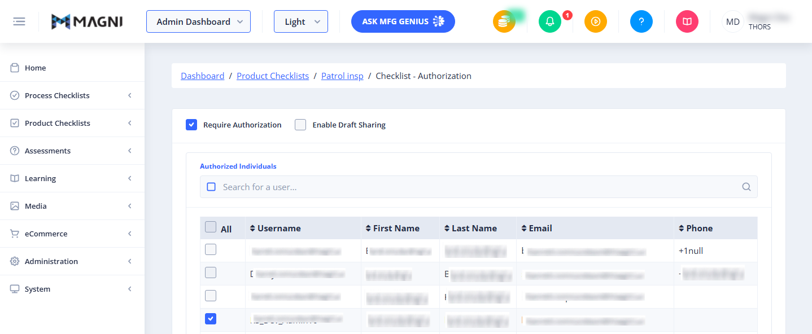Click the THORS account label
The height and width of the screenshot is (334, 812).
pyautogui.click(x=759, y=27)
